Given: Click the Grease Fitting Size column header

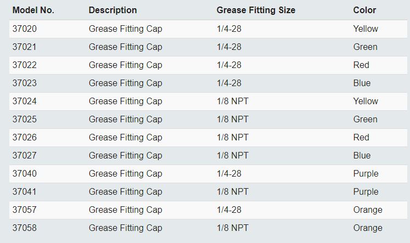Looking at the screenshot, I should (x=256, y=10).
